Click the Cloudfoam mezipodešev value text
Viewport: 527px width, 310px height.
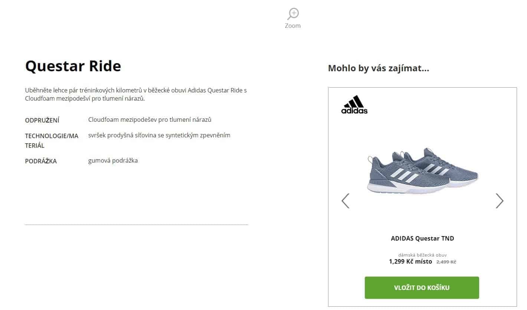point(150,120)
